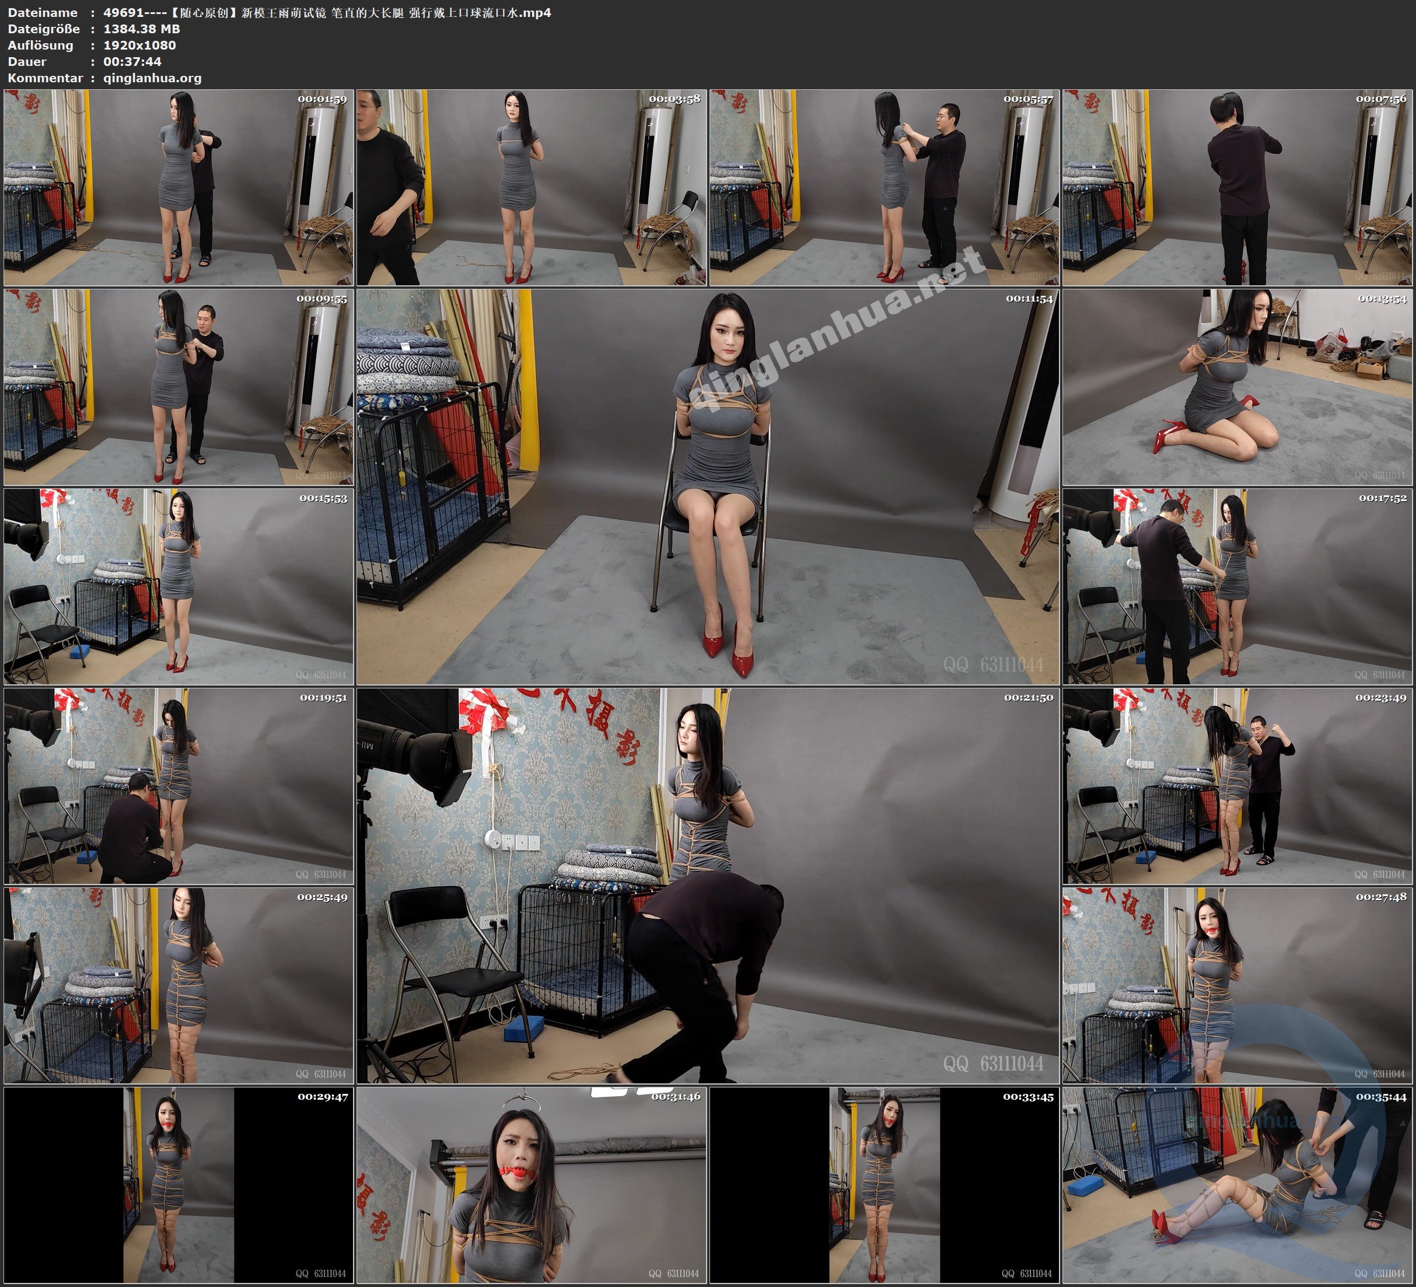Click the thumbnail timestamped 00:01:59
Screen dimensions: 1416x1287
[x=179, y=188]
